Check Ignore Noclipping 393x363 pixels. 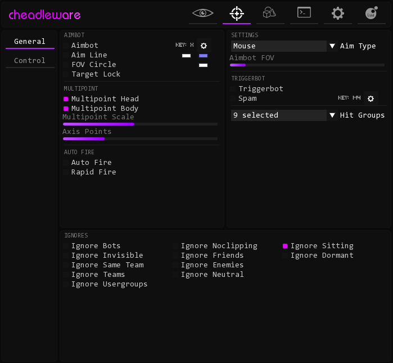pos(175,246)
